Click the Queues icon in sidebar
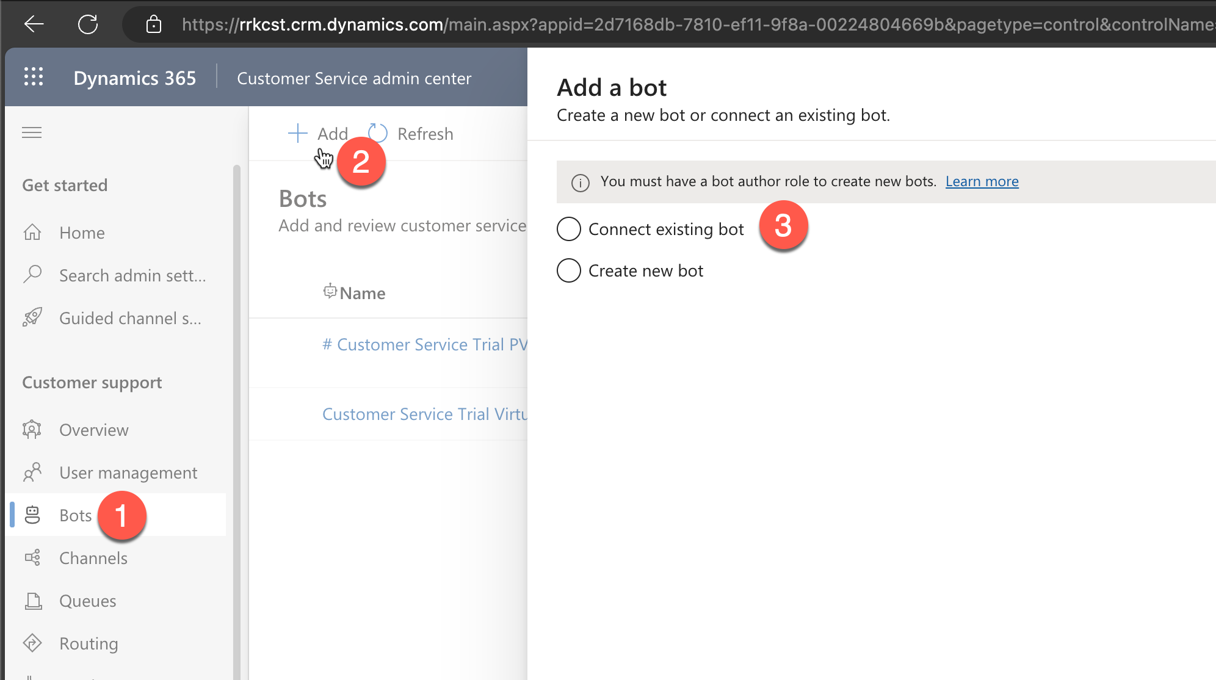1216x680 pixels. [x=33, y=601]
